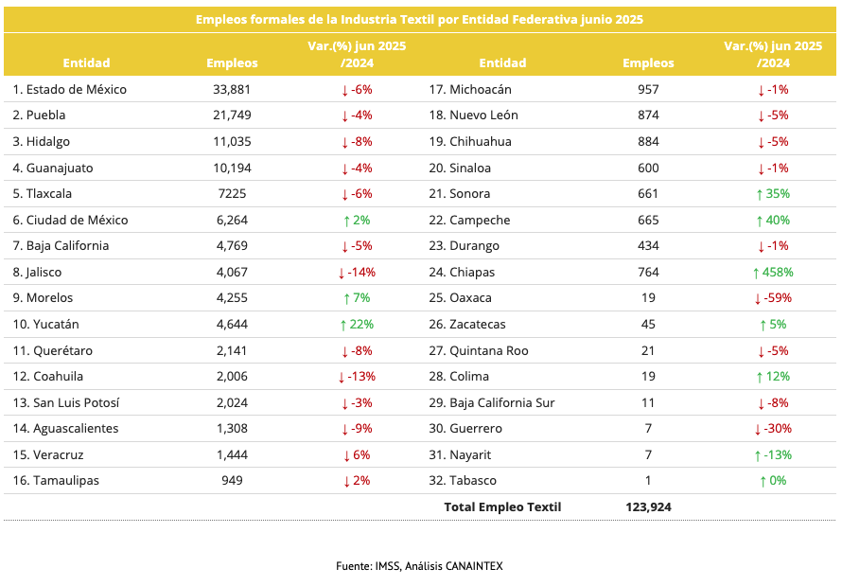
Task: Click the green up arrow for Yucatán
Action: (345, 325)
